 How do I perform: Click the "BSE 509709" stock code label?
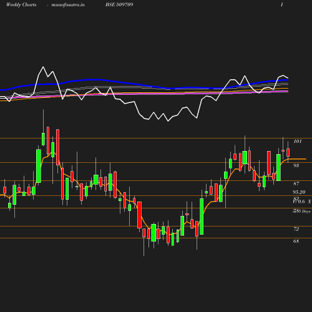click(x=119, y=4)
